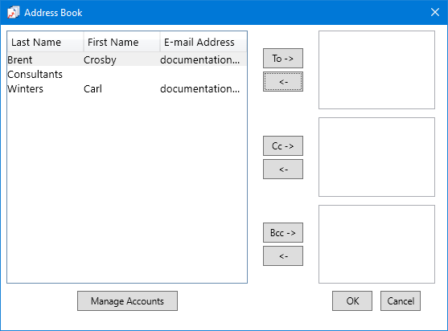Image resolution: width=448 pixels, height=331 pixels.
Task: Select the Consultants entry in the list
Action: [x=127, y=75]
